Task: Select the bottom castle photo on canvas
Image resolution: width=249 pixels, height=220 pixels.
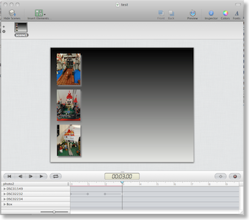Action: click(69, 141)
